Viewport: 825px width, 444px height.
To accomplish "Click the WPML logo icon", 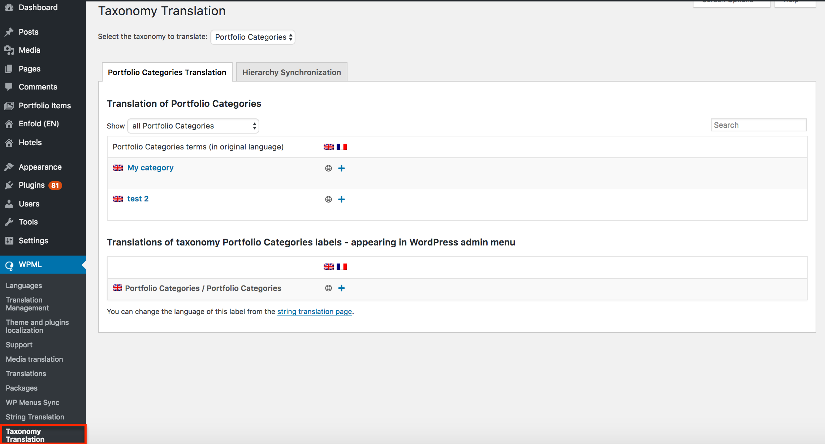I will coord(9,265).
